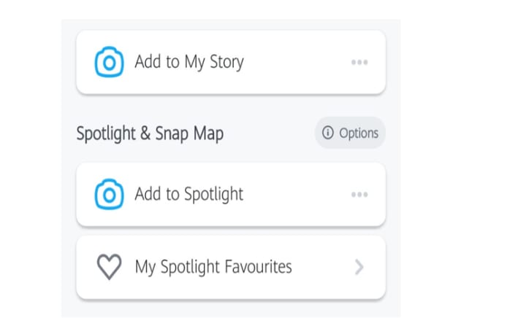Select the Add to My Story label
Screen dimensions: 526x318
click(188, 62)
